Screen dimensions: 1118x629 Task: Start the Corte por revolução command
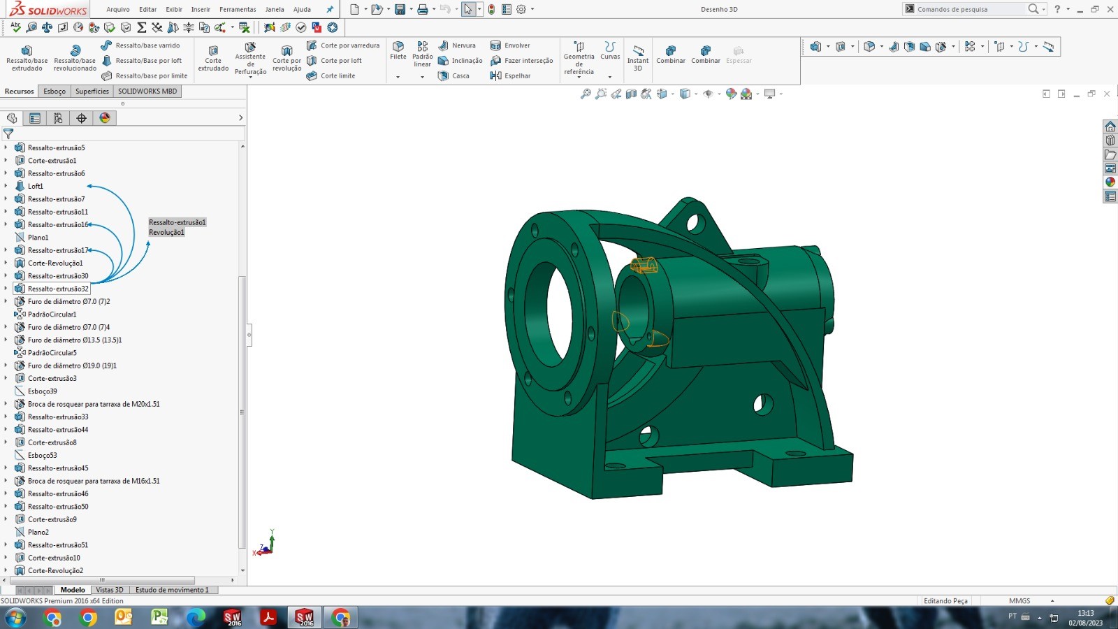pos(286,58)
